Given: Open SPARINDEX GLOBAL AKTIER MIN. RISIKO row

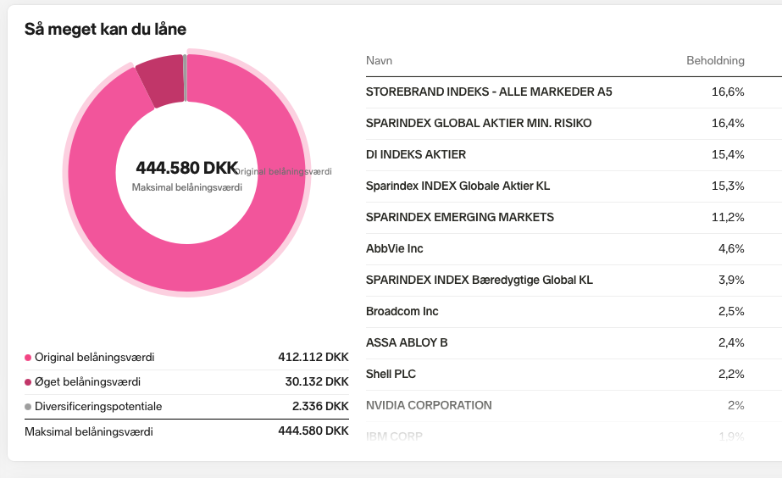Looking at the screenshot, I should [478, 123].
